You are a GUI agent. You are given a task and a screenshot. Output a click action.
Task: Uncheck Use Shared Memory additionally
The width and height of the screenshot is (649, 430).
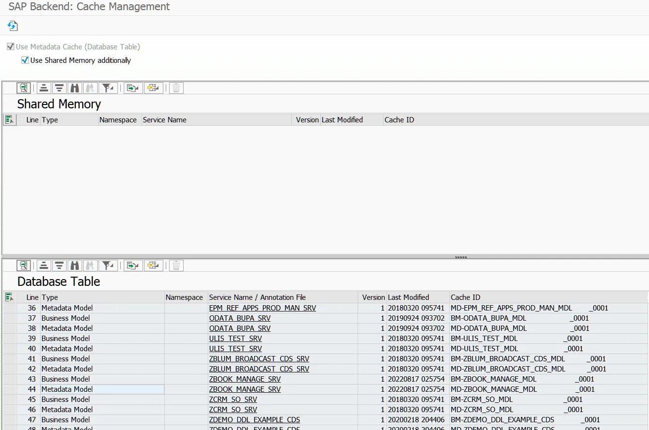(x=25, y=60)
